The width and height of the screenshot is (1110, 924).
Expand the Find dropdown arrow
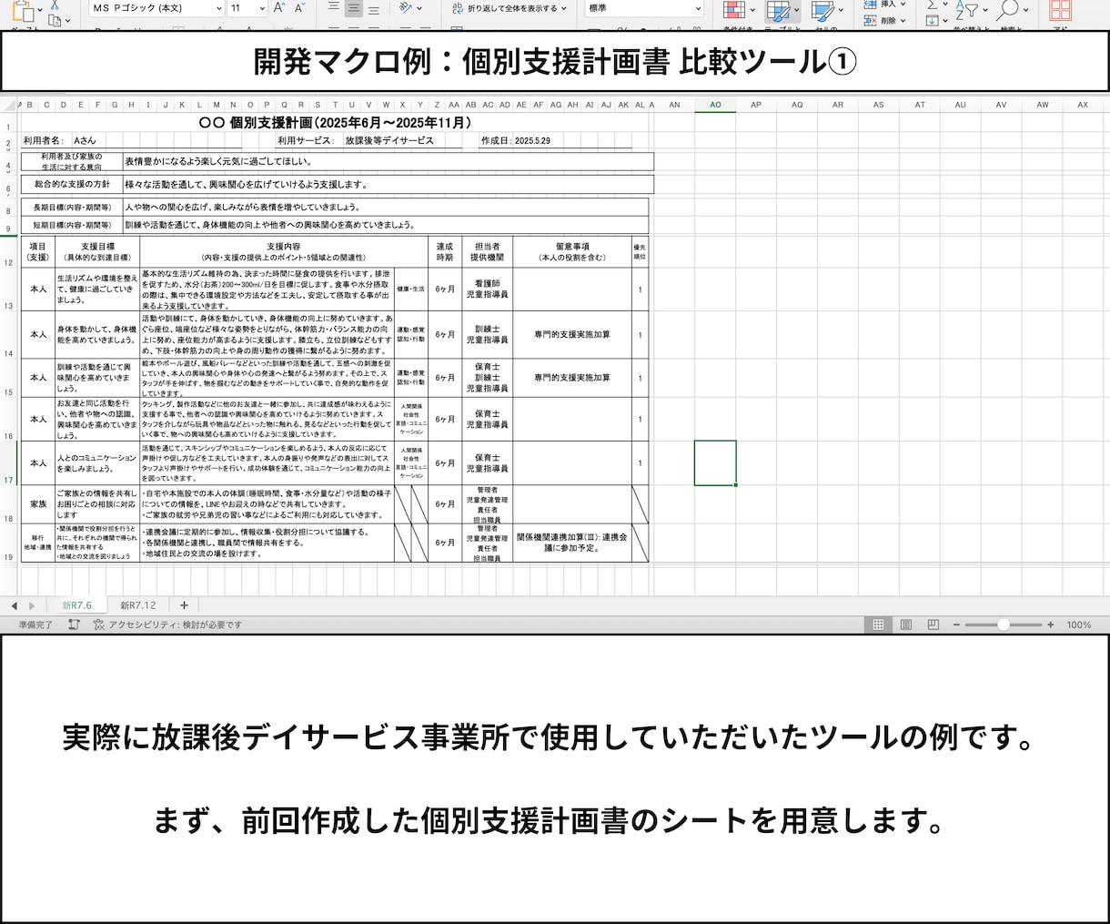[1025, 10]
